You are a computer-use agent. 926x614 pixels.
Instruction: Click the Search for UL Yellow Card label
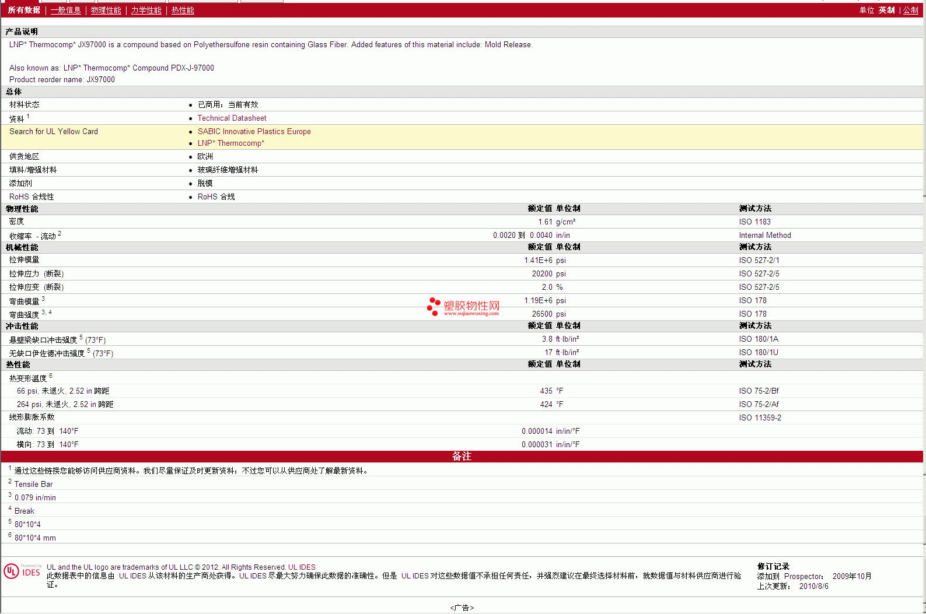[54, 132]
